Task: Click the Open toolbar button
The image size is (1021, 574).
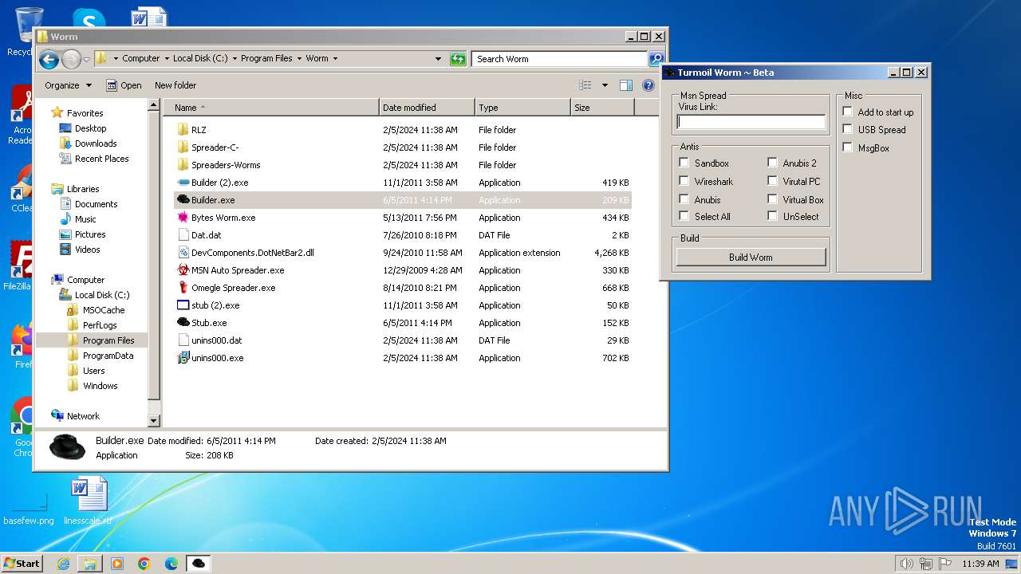Action: [124, 85]
